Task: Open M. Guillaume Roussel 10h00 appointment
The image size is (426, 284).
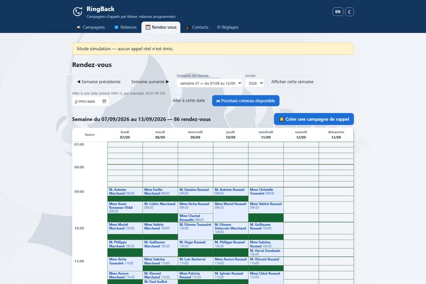Action: tap(266, 228)
